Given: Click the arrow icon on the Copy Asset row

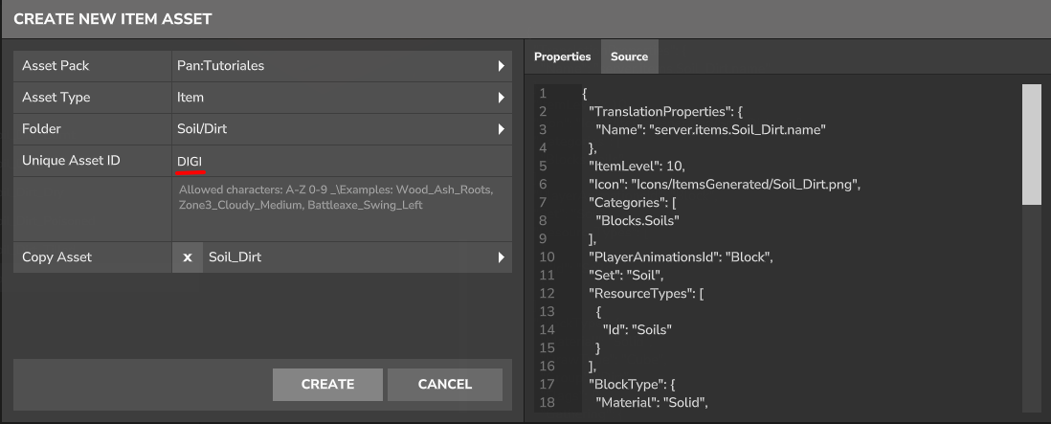Looking at the screenshot, I should coord(501,257).
